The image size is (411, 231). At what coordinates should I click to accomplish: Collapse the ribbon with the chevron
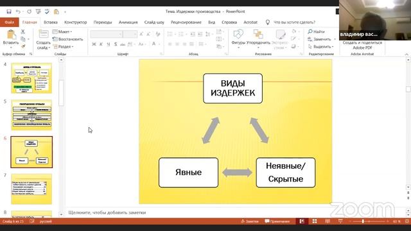tap(407, 54)
